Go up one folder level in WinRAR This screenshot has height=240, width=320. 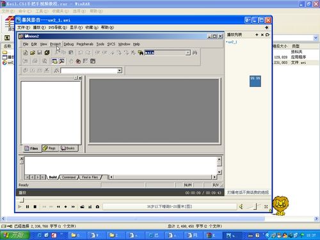7,38
